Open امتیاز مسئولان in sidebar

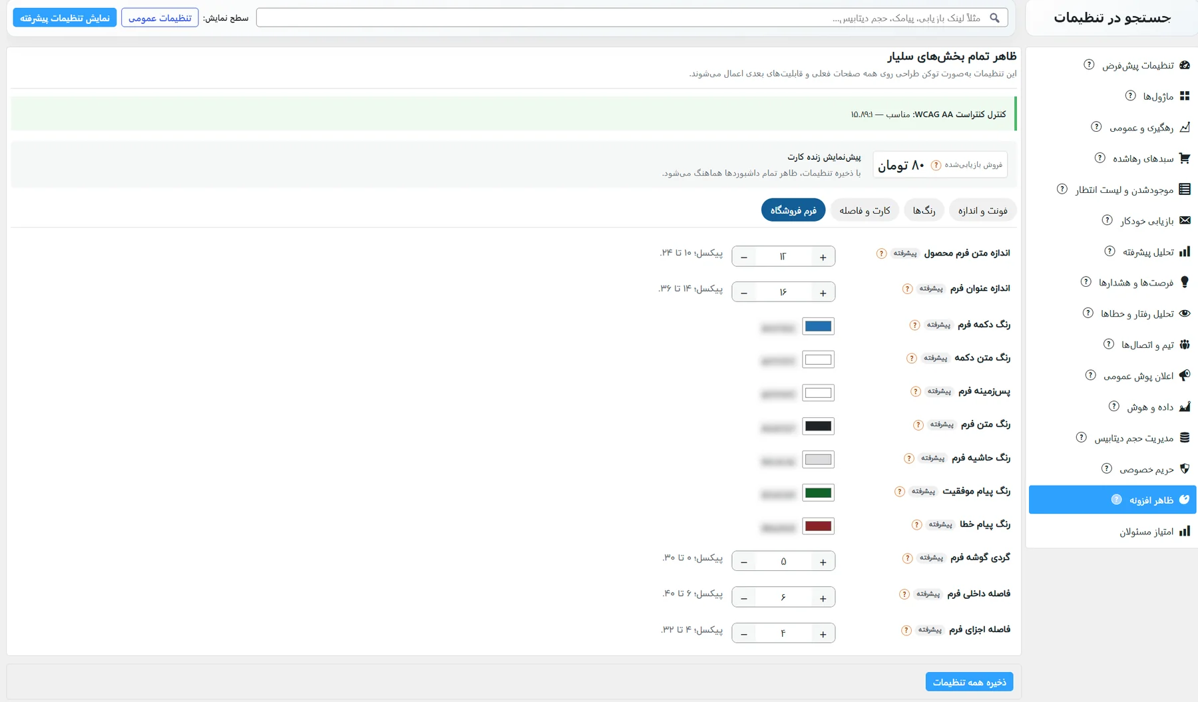point(1112,531)
